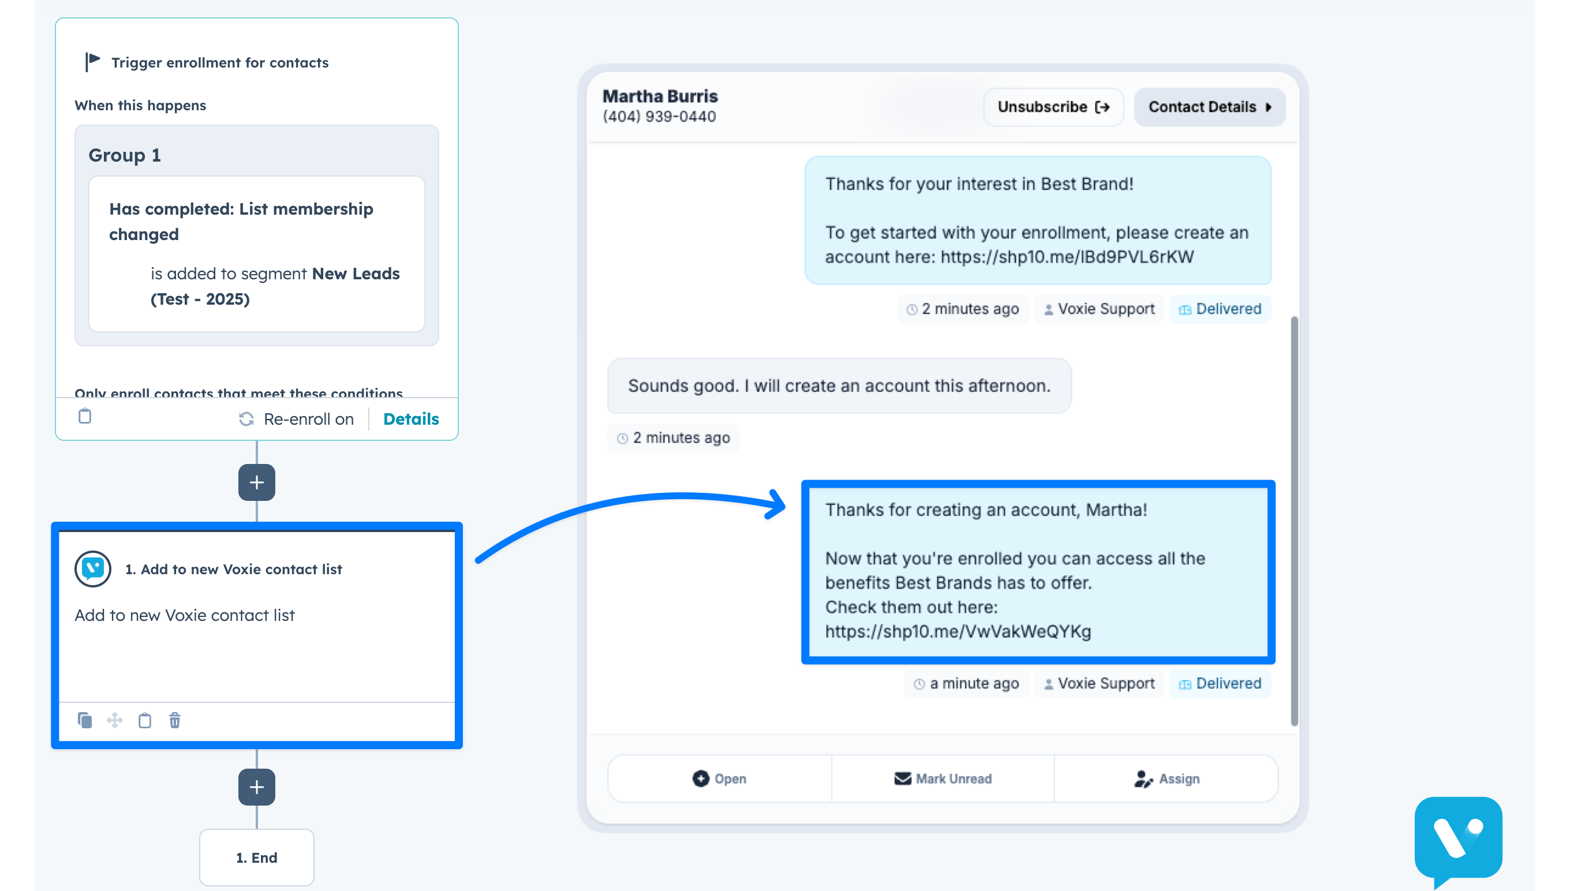Click the Voxie chat logo in corner

click(1458, 842)
